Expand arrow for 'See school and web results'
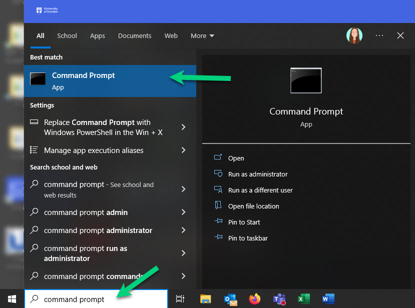 click(183, 189)
